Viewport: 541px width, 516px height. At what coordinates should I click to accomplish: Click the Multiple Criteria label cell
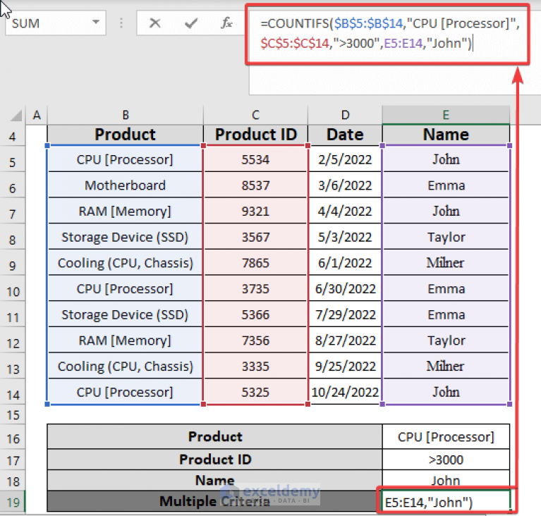(x=214, y=500)
